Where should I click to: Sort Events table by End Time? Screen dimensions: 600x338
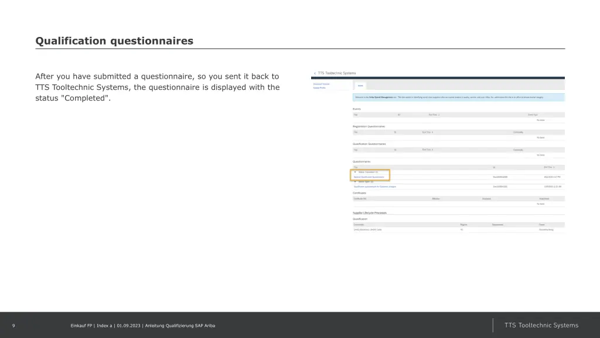pos(434,114)
